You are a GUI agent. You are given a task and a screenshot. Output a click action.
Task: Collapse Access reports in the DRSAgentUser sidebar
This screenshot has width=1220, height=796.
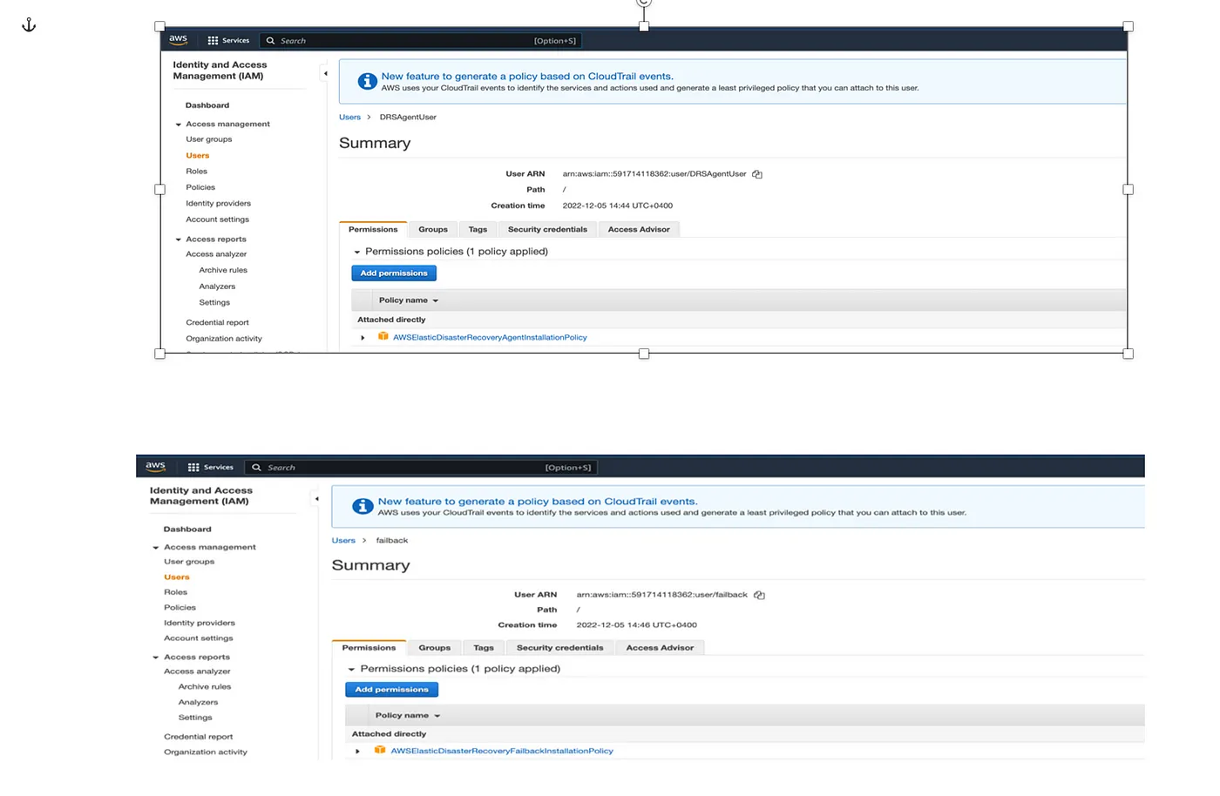point(179,239)
